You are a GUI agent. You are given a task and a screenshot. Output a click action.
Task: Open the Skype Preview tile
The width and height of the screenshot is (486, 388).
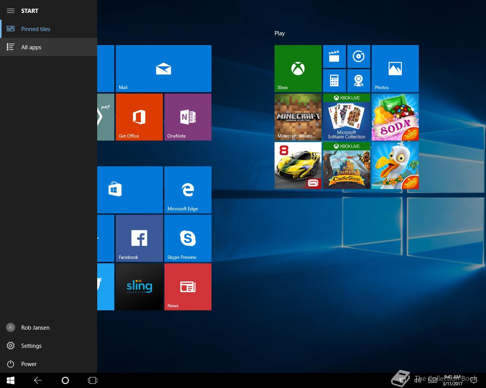tap(188, 238)
